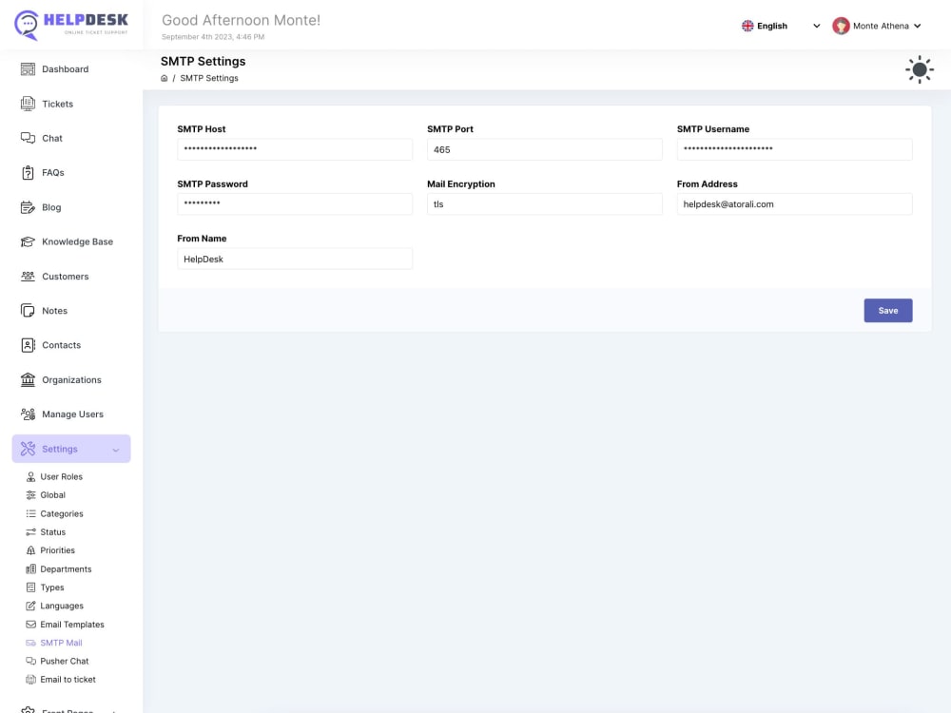Viewport: 951px width, 713px height.
Task: Open Categories settings link
Action: (62, 513)
